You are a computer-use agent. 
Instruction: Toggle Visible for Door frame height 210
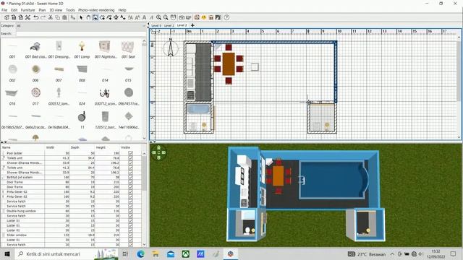130,182
